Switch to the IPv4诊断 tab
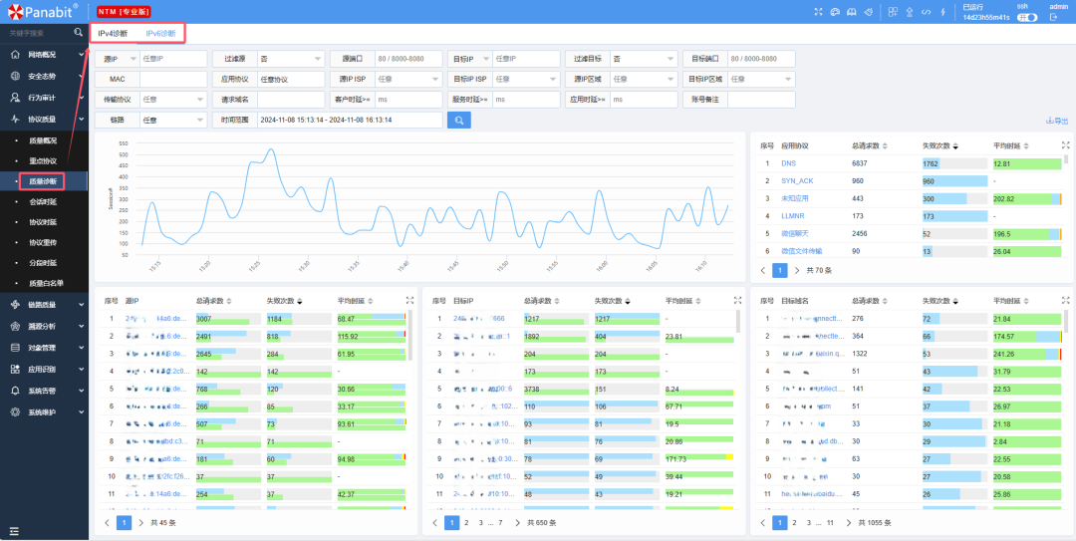This screenshot has width=1076, height=541. 113,33
